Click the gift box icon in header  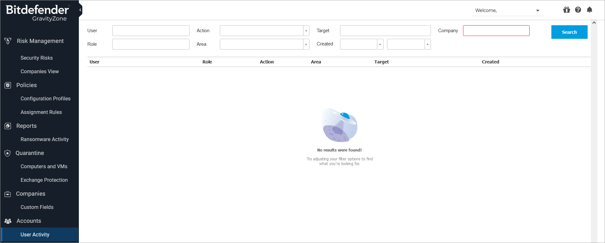click(x=567, y=10)
